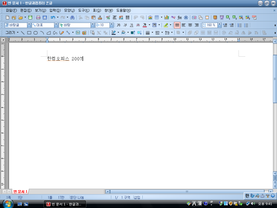The image size is (277, 208).
Task: Insert a picture using the toolbar image icon
Action: 150,17
